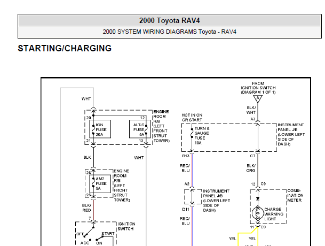Select '2000 SYSTEM WIRING DIAGRAMS Toyota - RAV4' subtitle
The height and width of the screenshot is (246, 325).
point(169,32)
